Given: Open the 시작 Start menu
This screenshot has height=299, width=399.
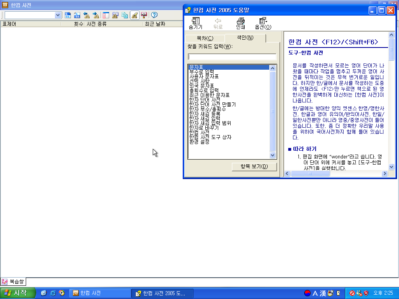Looking at the screenshot, I should point(17,293).
